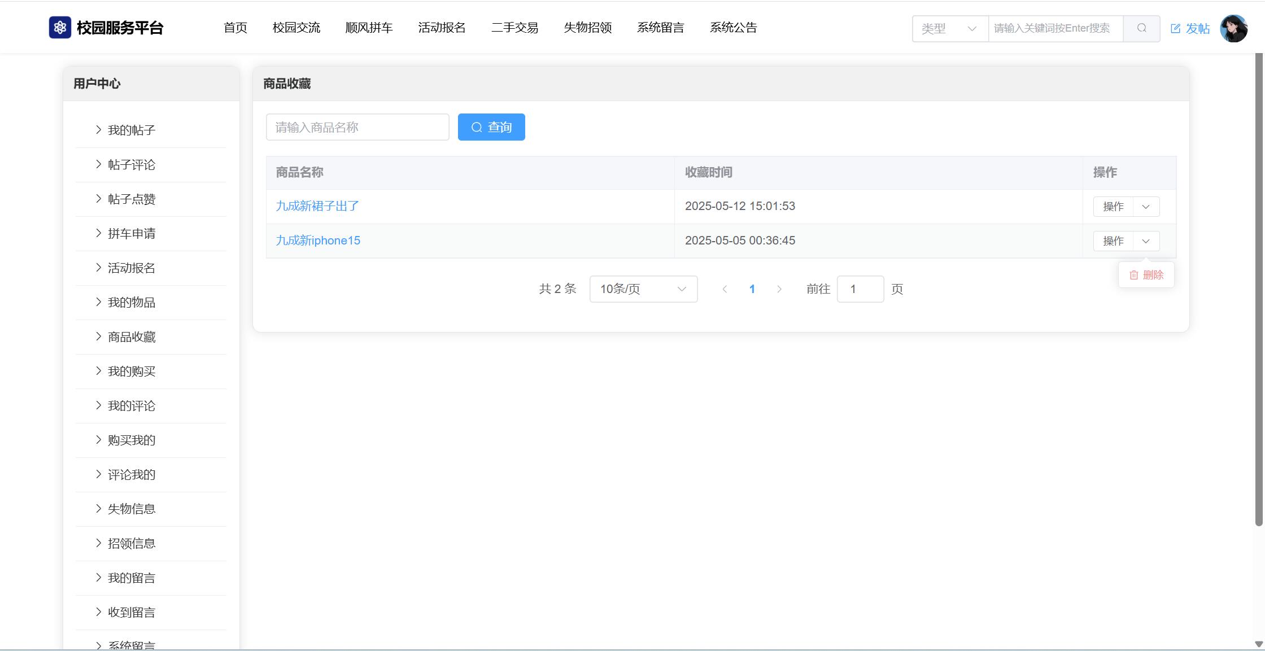Image resolution: width=1265 pixels, height=651 pixels.
Task: Click the search magnifier icon button
Action: pyautogui.click(x=1141, y=28)
